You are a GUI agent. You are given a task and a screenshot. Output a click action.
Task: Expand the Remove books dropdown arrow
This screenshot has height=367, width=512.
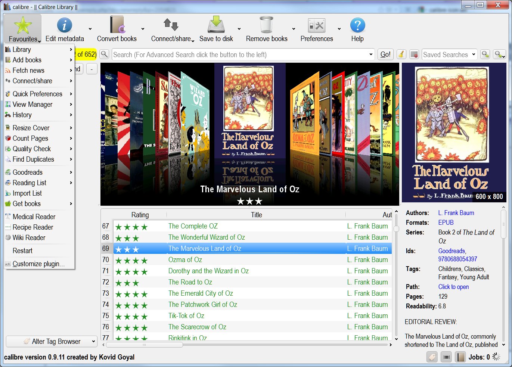[x=294, y=29]
